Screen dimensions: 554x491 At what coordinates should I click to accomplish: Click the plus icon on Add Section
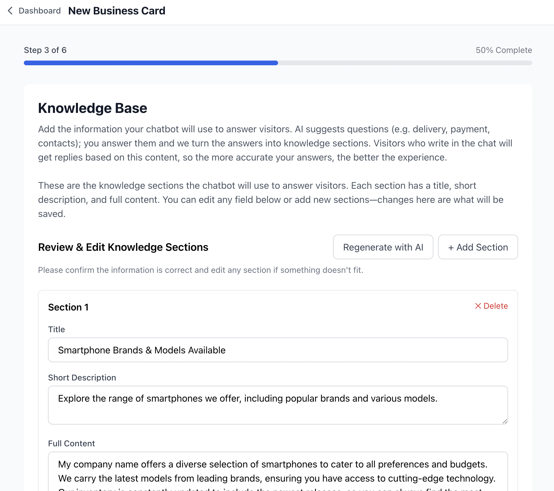point(451,248)
